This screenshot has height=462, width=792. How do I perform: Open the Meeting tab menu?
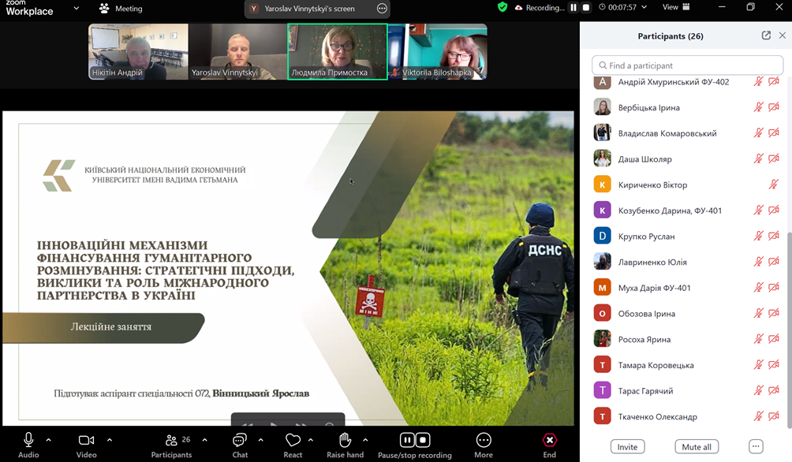(121, 9)
